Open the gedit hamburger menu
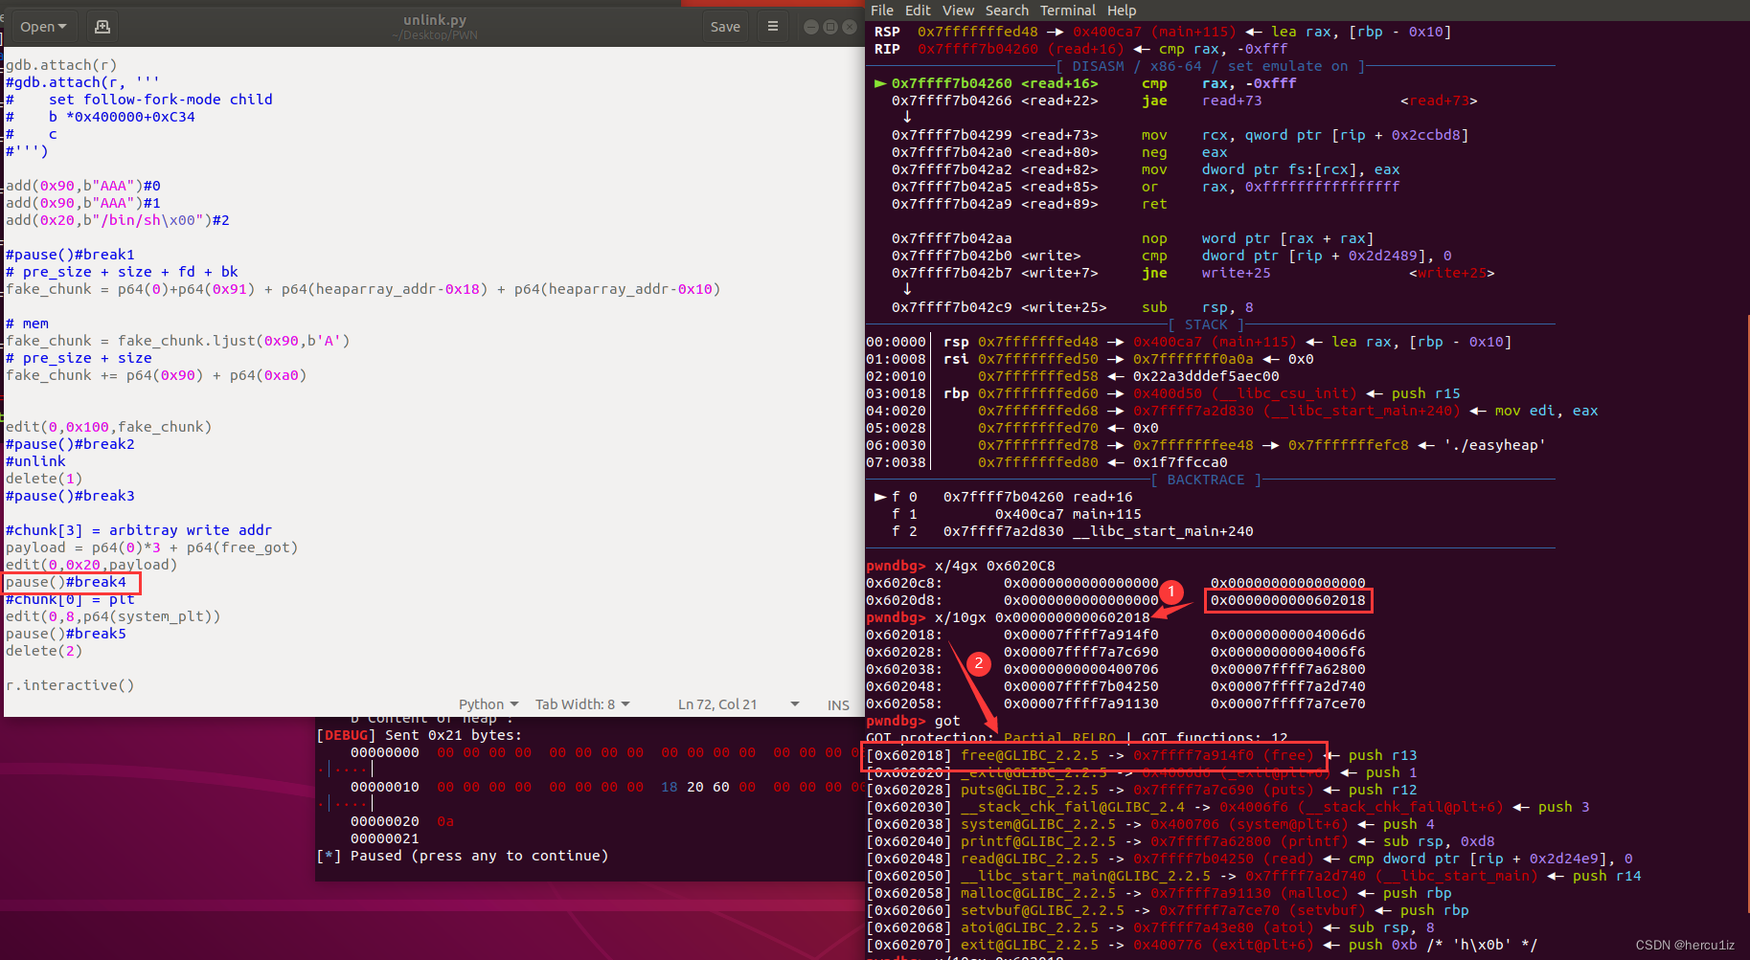This screenshot has height=960, width=1750. [x=773, y=27]
